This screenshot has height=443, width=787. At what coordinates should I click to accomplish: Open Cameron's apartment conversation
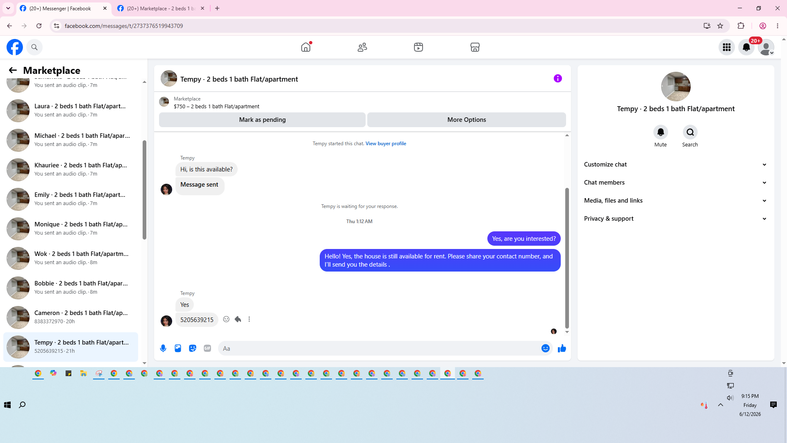click(x=71, y=317)
